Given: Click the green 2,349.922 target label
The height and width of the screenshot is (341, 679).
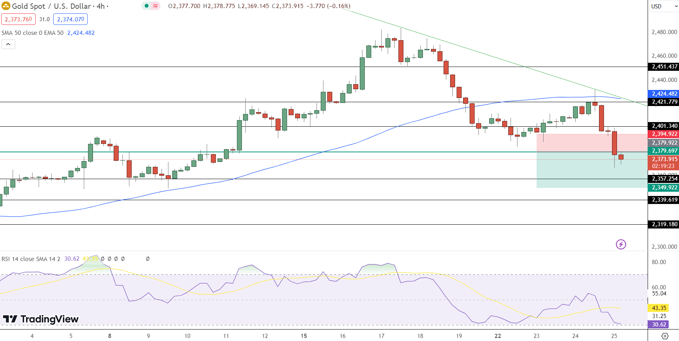Looking at the screenshot, I should click(x=663, y=188).
